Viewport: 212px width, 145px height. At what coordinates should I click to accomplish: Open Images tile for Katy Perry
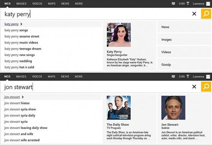coord(184,39)
